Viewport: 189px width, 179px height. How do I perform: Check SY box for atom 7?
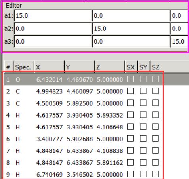143,150
